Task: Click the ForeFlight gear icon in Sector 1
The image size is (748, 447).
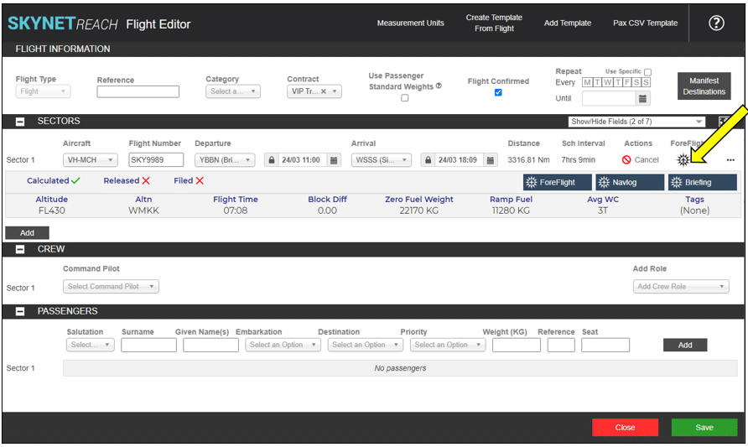Action: click(x=683, y=160)
